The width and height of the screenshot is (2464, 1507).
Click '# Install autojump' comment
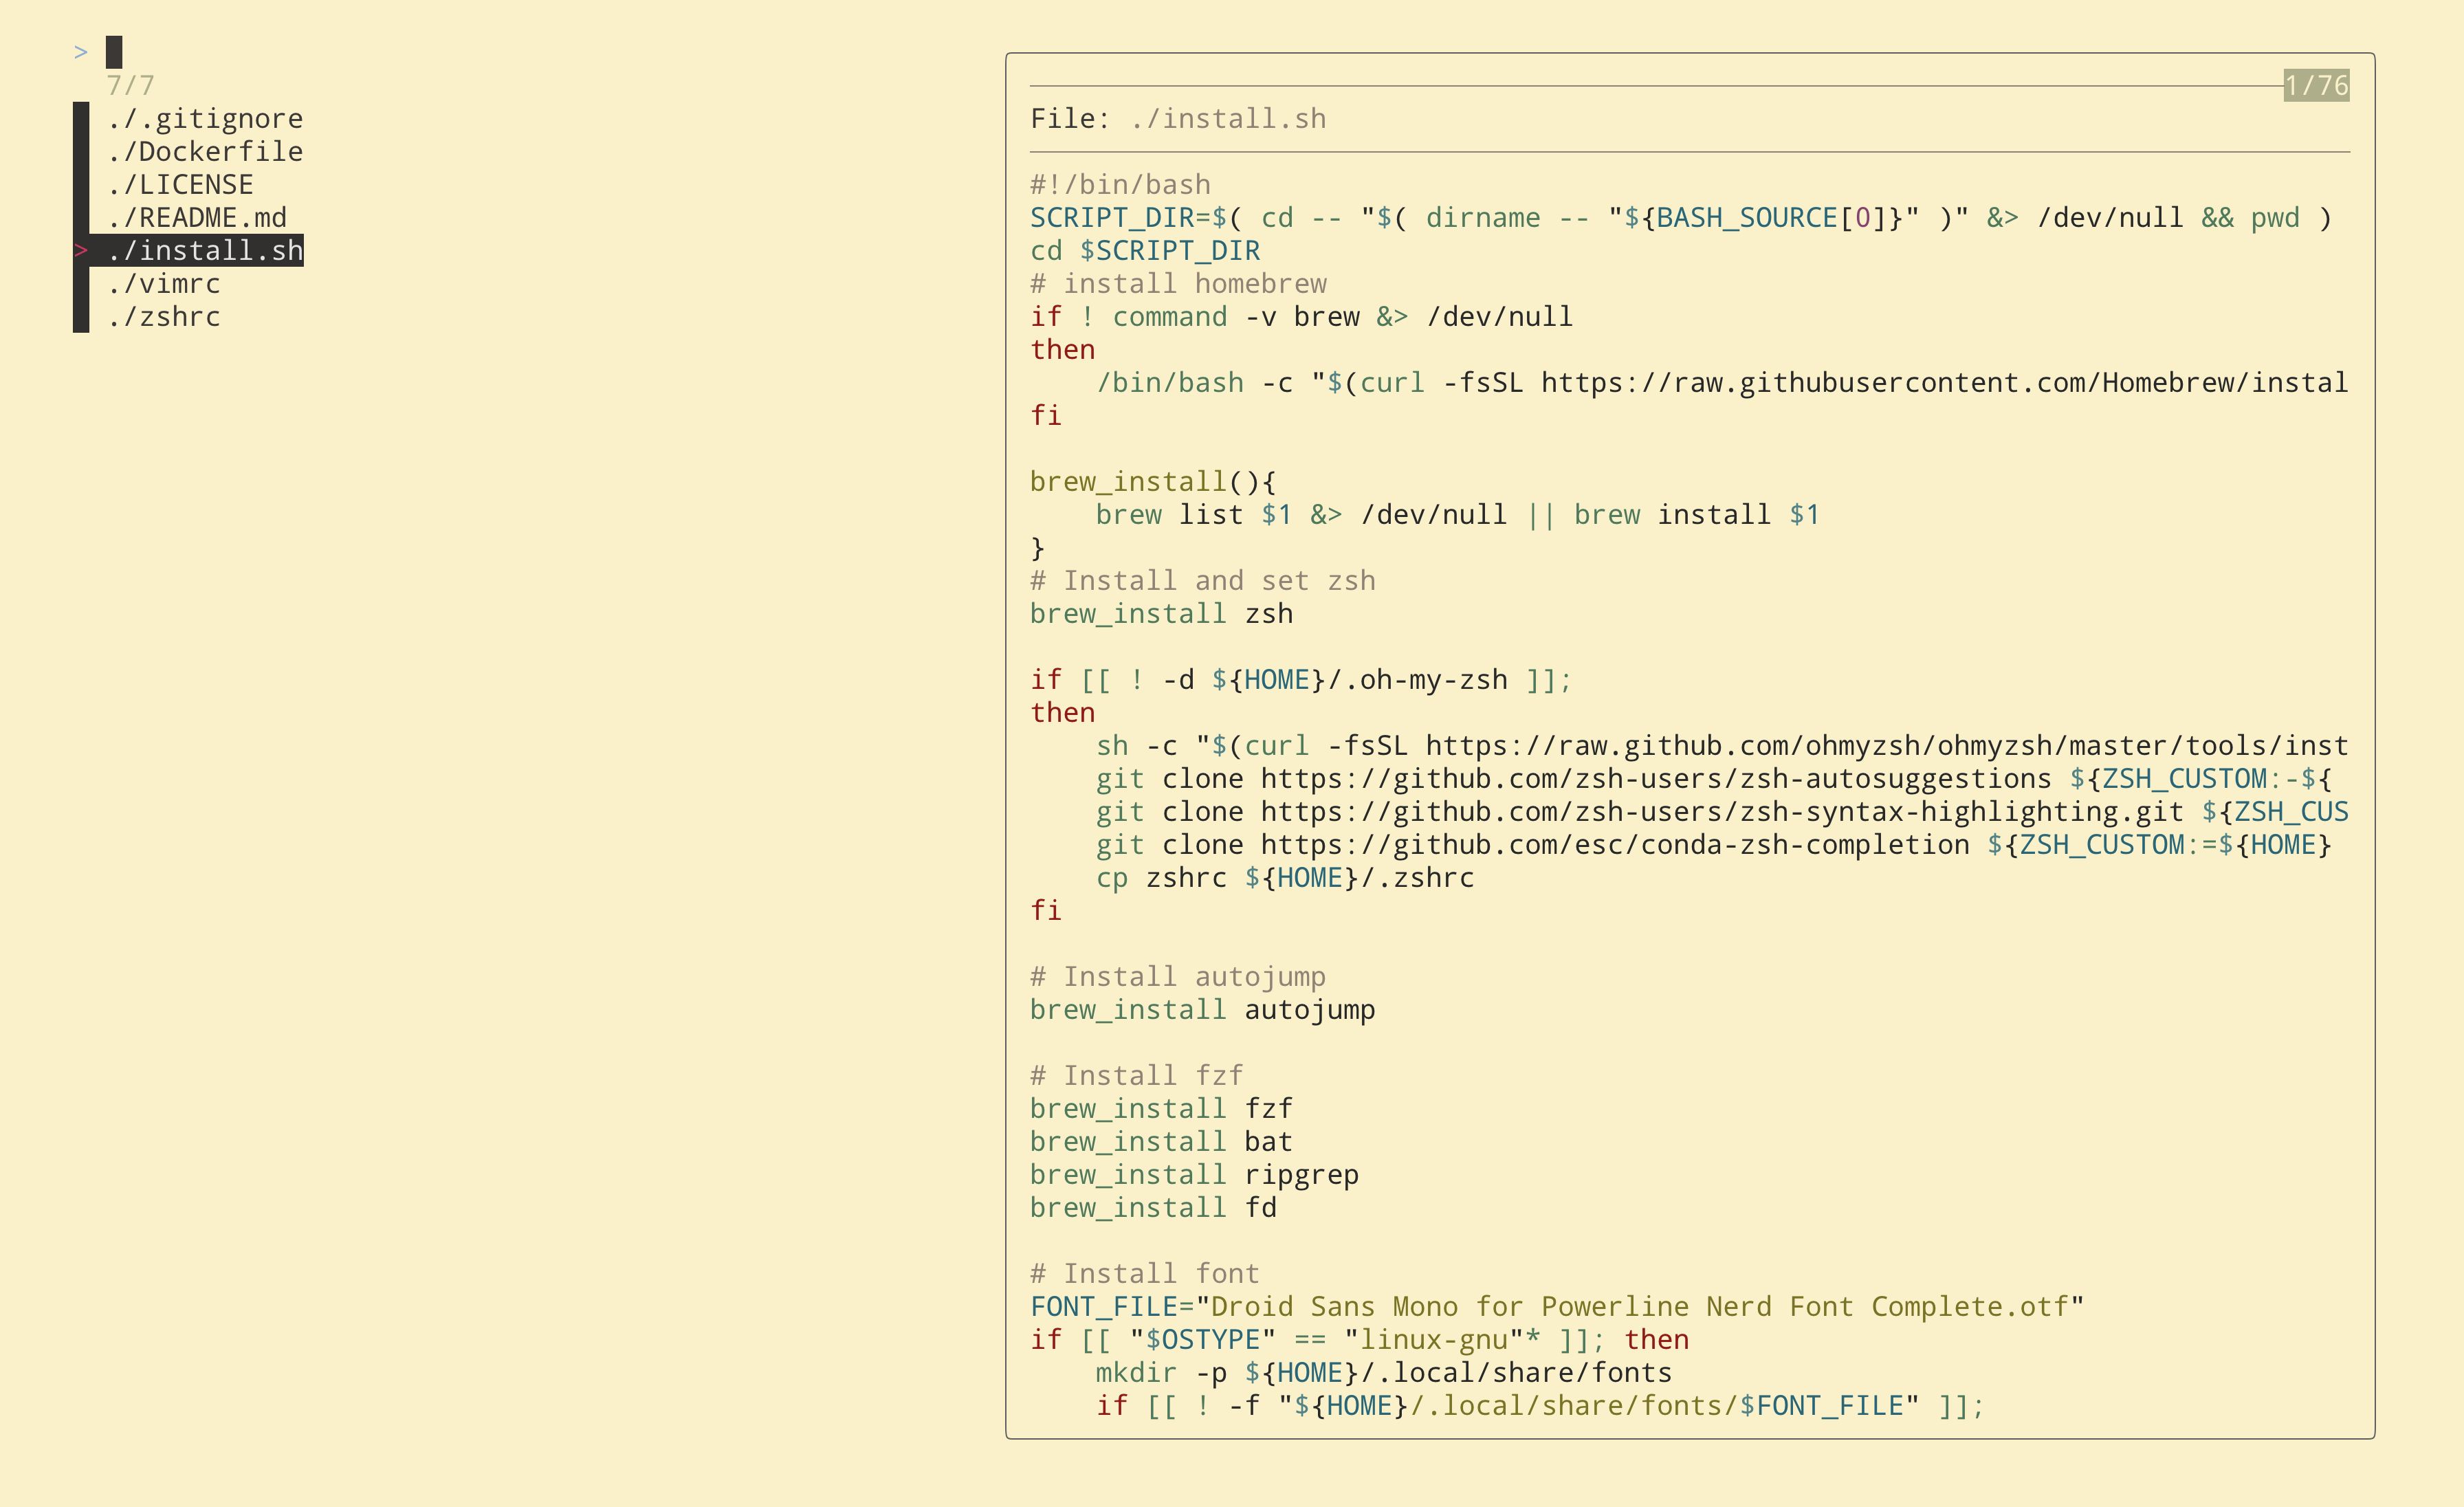point(1178,977)
